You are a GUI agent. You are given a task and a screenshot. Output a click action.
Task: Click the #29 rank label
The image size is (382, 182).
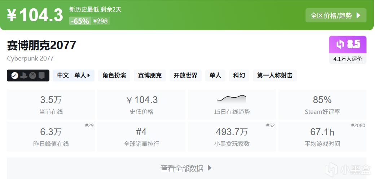click(89, 125)
